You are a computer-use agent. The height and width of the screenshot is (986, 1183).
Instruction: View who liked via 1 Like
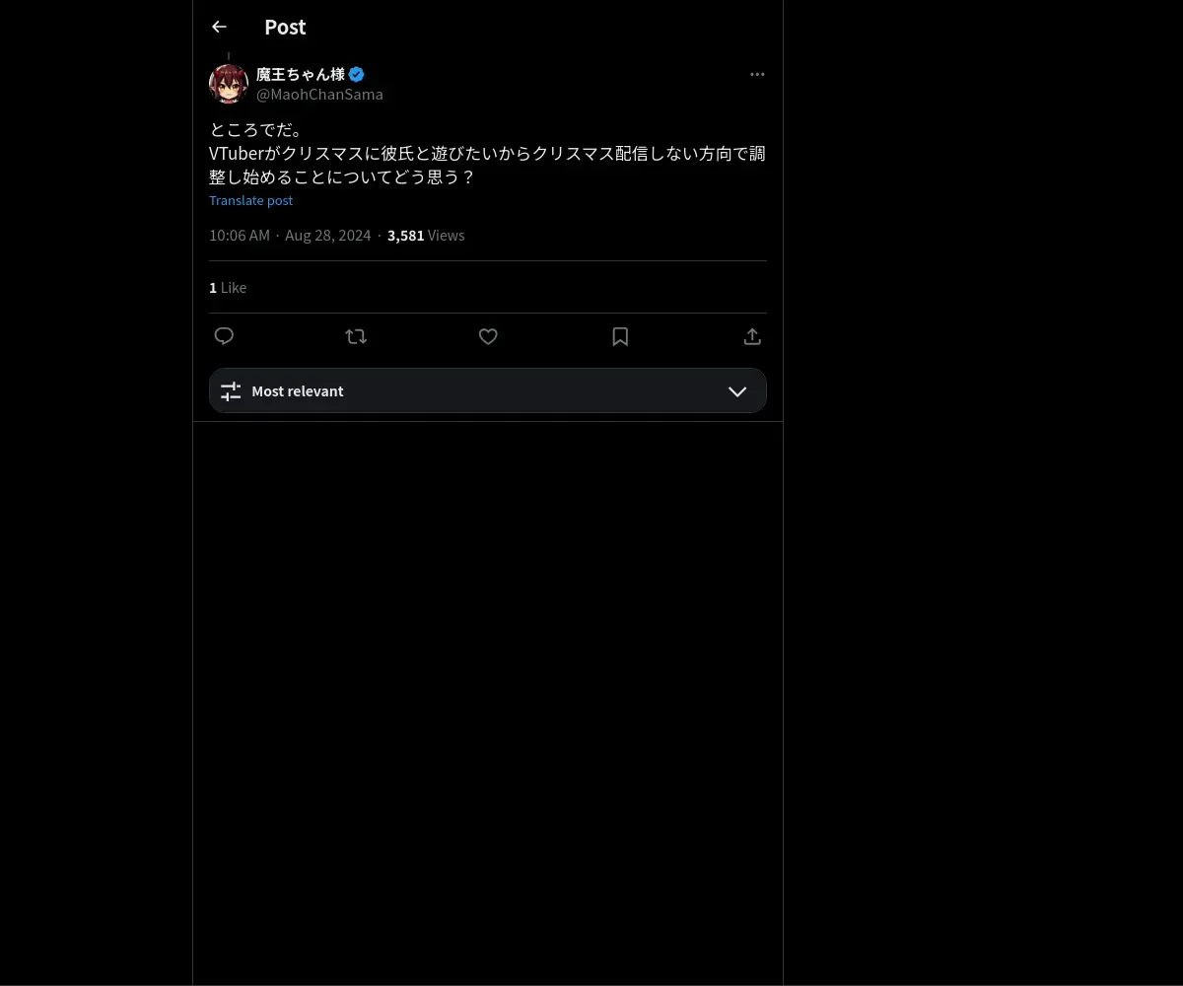point(228,288)
